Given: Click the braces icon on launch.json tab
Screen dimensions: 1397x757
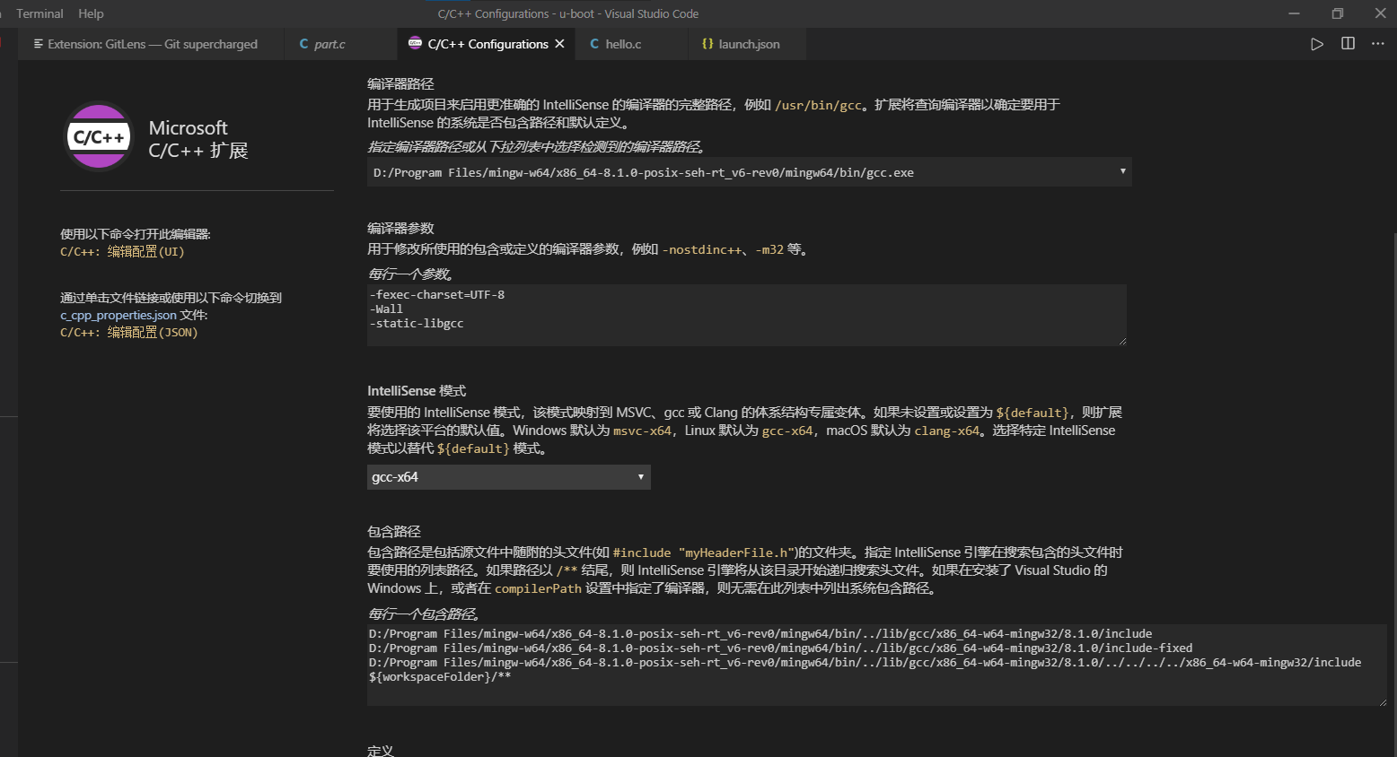Looking at the screenshot, I should (x=707, y=44).
